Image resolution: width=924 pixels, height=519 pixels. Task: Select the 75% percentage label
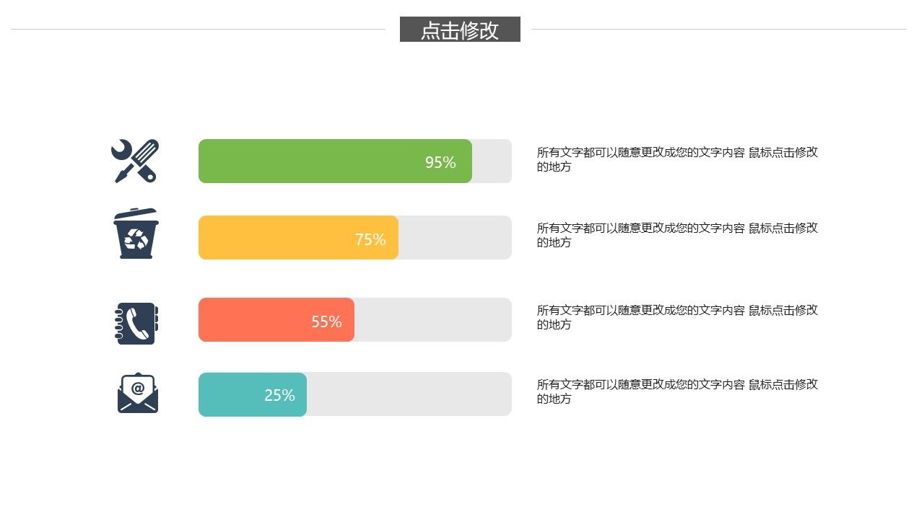pyautogui.click(x=370, y=240)
